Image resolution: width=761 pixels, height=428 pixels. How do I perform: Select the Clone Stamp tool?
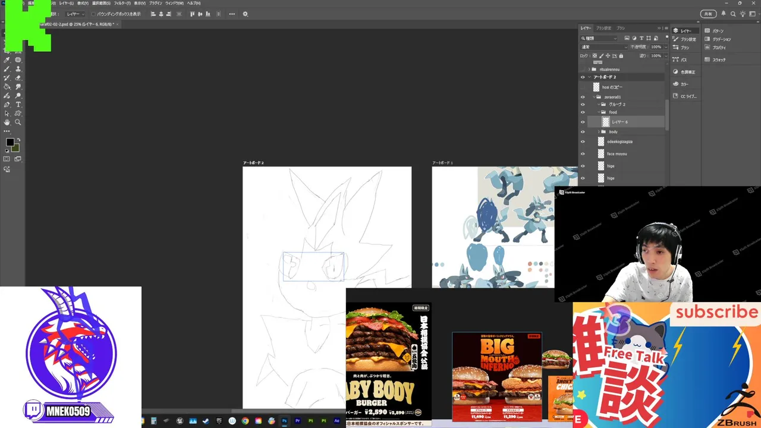tap(18, 69)
